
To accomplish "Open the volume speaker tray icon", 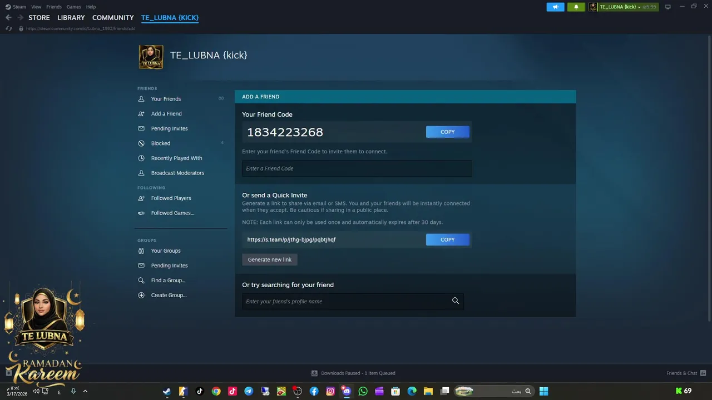I will point(37,391).
